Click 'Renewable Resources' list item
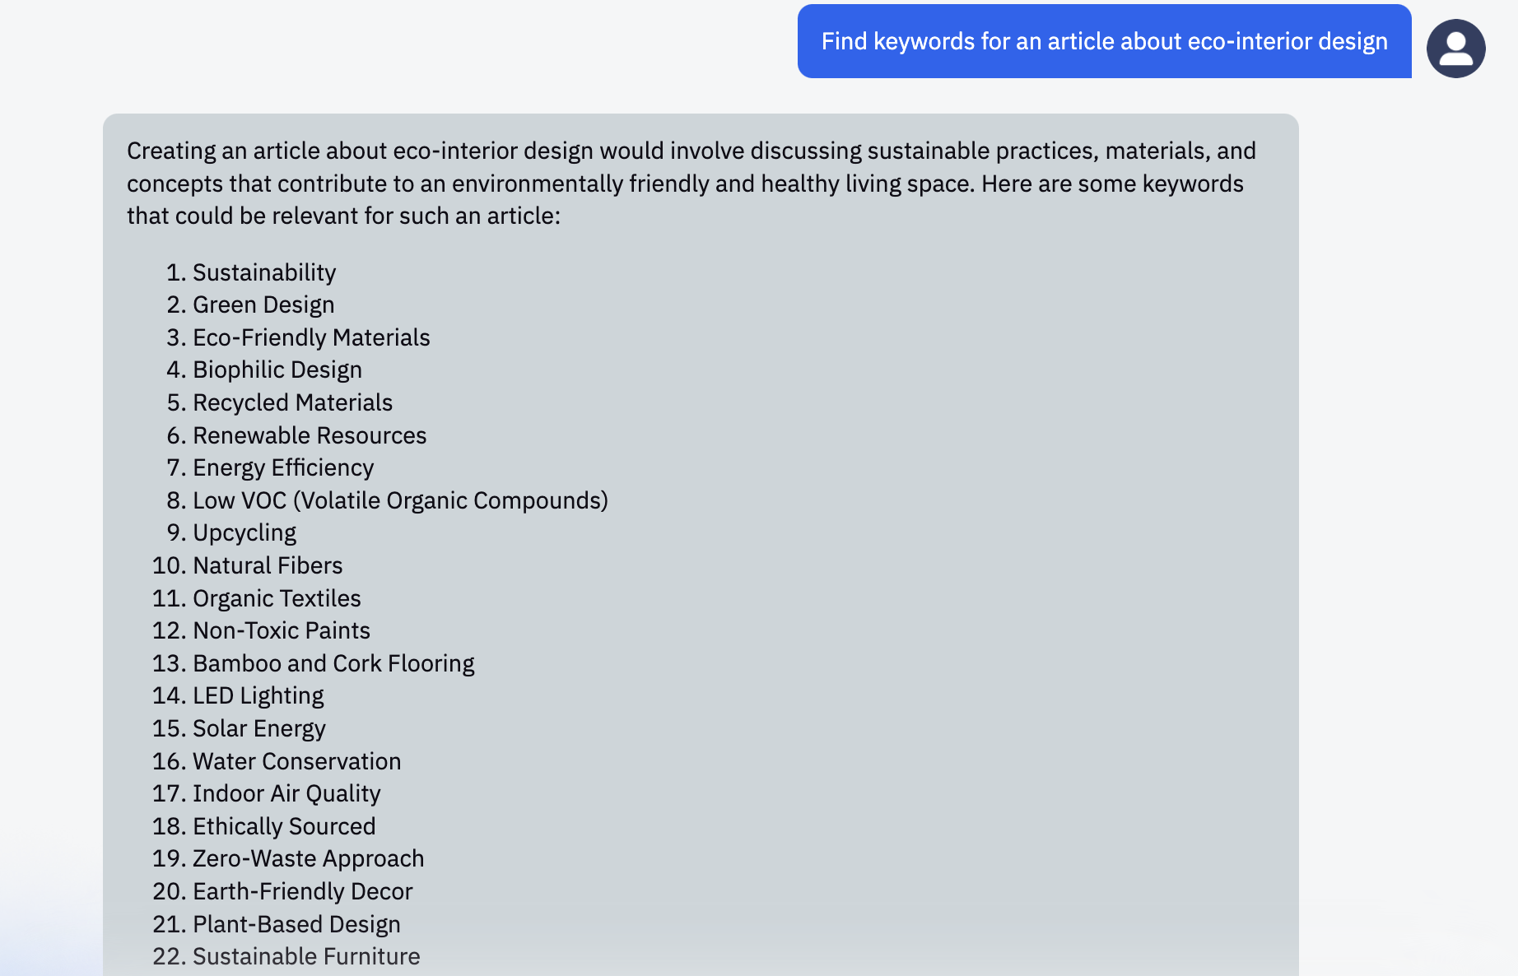Screen dimensions: 1518x976 [309, 435]
